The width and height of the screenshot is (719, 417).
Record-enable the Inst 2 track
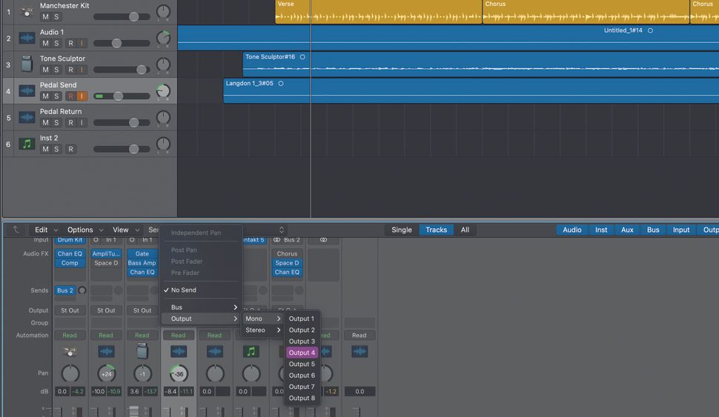(x=70, y=149)
